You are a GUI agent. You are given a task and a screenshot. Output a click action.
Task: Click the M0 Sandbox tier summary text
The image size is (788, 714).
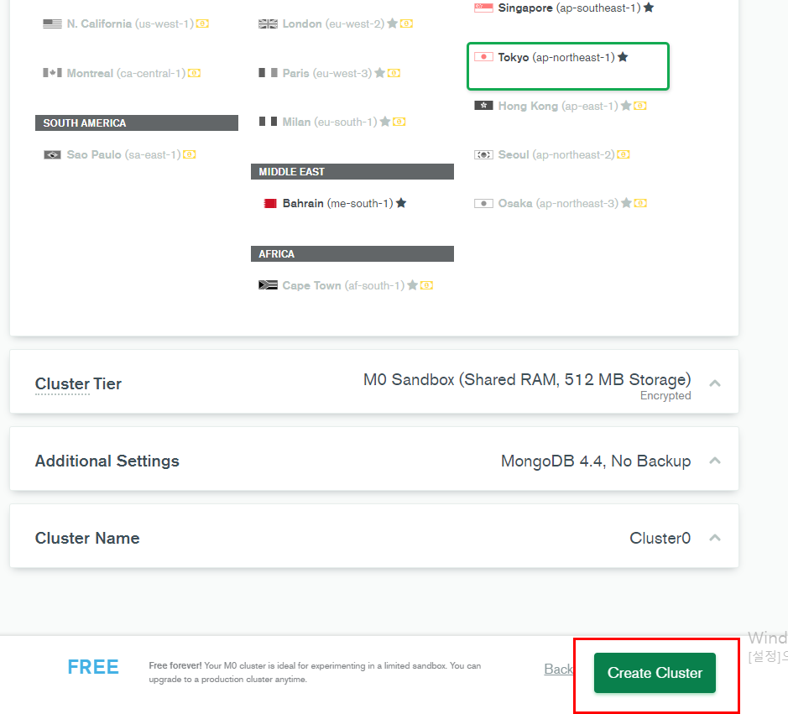[527, 380]
